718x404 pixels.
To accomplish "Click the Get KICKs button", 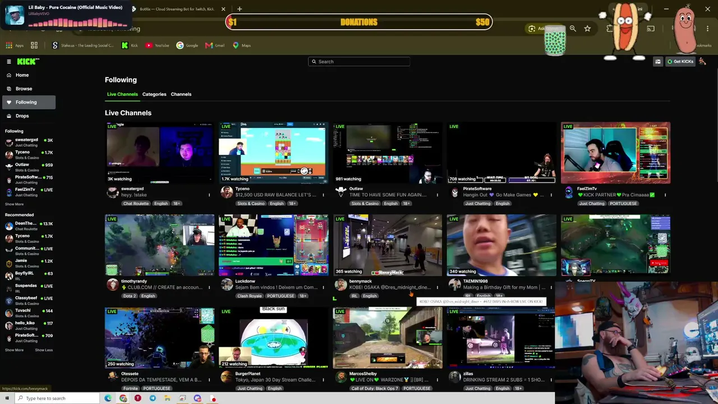I will (x=680, y=62).
